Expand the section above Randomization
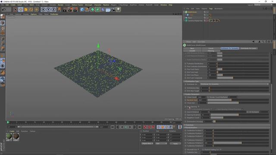This screenshot has height=155, width=276. point(185,125)
